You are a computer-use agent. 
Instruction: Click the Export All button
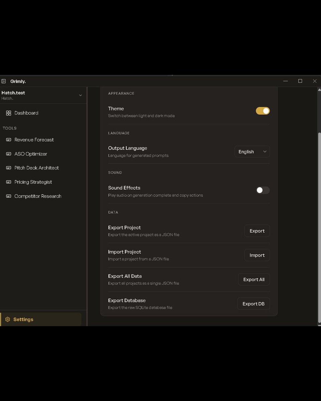coord(254,279)
